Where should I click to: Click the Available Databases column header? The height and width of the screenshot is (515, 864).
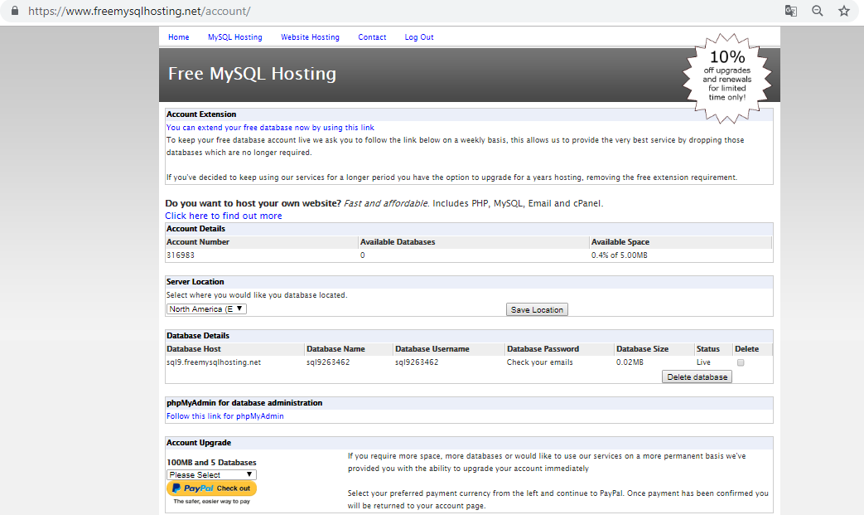(x=398, y=241)
